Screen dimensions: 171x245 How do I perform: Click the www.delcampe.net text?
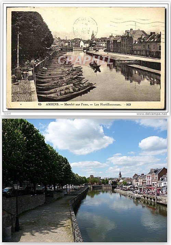point(152,114)
